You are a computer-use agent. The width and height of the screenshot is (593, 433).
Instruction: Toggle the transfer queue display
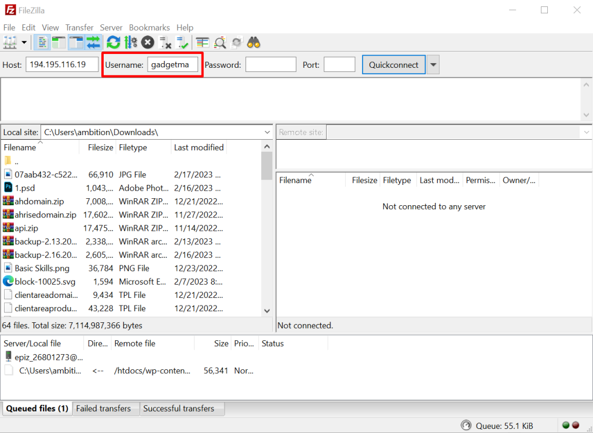[x=93, y=42]
